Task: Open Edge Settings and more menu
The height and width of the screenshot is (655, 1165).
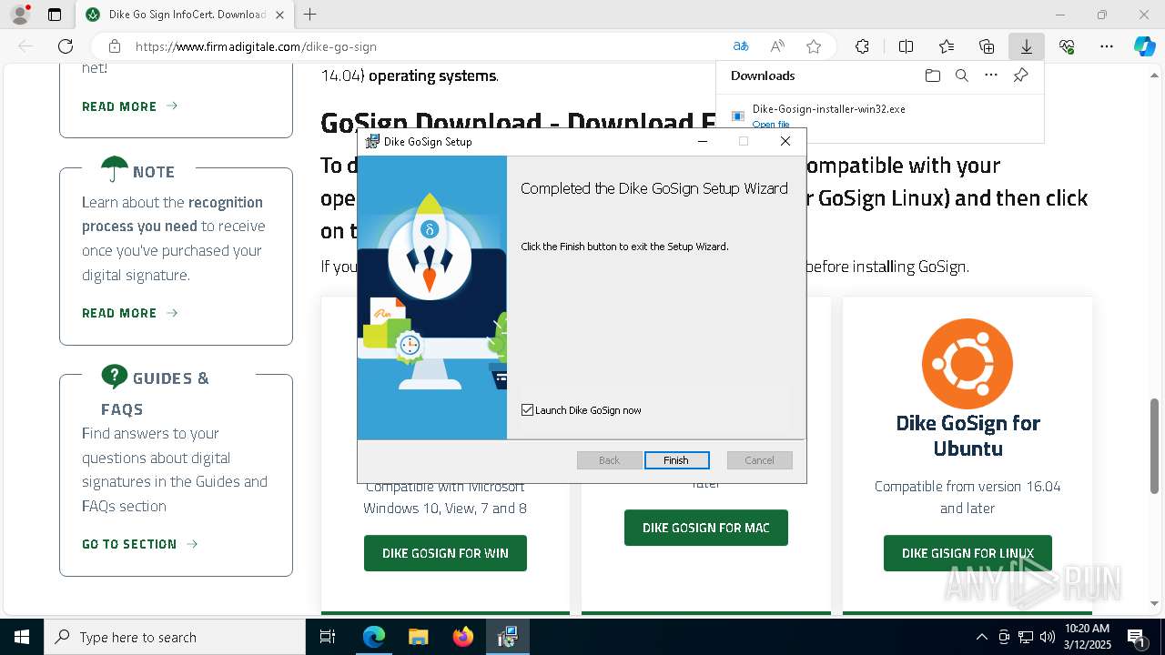Action: (x=1107, y=46)
